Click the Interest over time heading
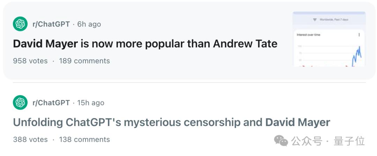 pos(308,35)
